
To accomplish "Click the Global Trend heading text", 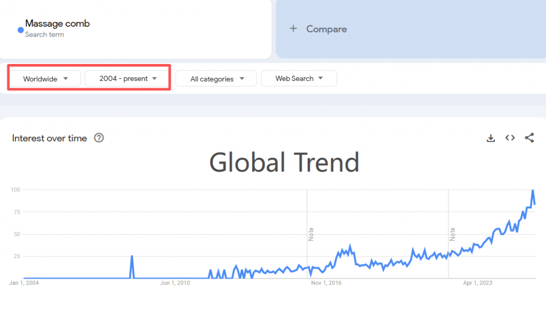I will tap(284, 162).
